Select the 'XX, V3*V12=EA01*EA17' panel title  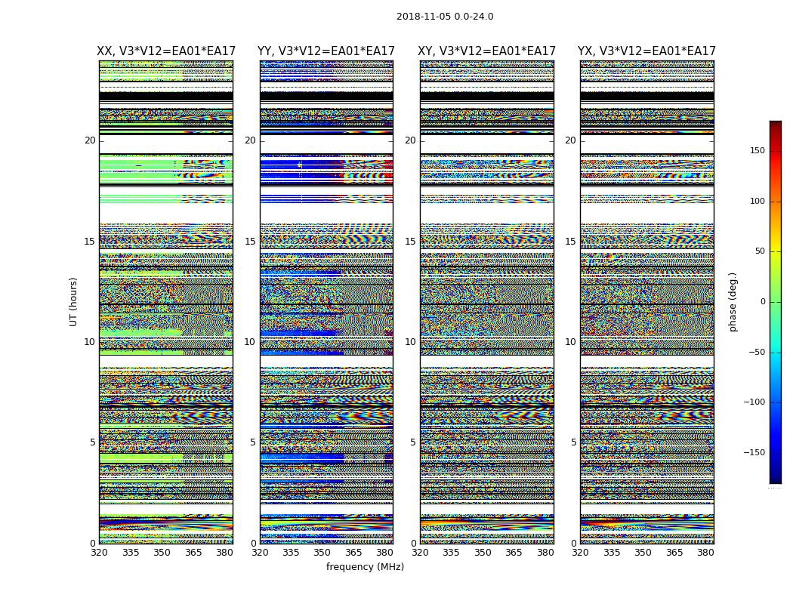(166, 51)
